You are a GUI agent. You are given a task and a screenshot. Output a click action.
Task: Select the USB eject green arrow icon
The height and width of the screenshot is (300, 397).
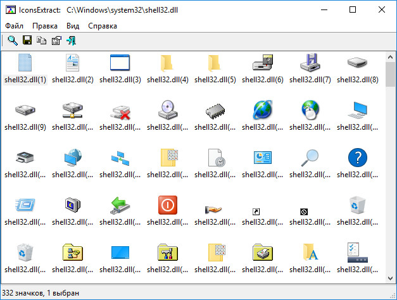click(120, 205)
